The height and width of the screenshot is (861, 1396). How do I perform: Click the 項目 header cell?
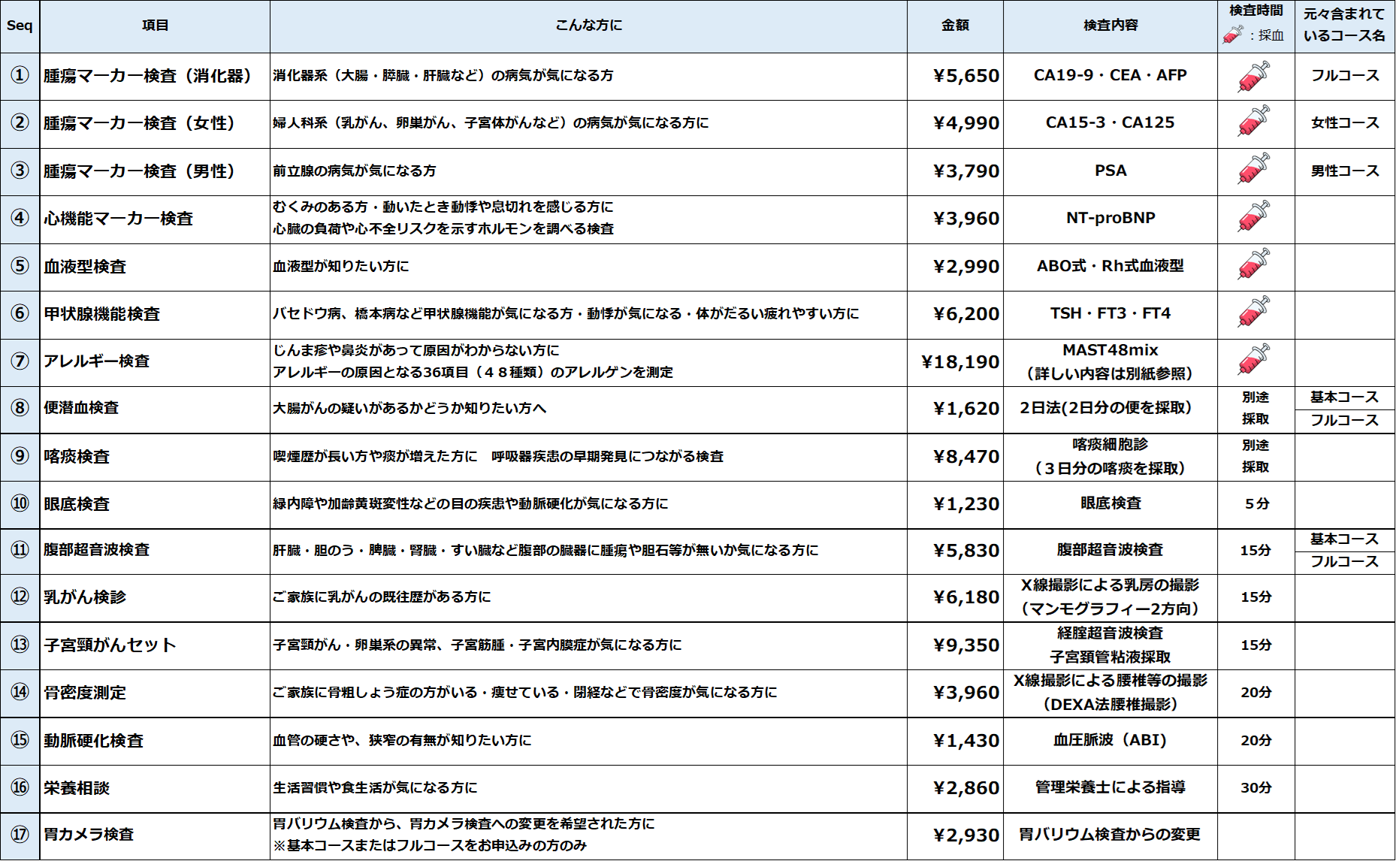tap(155, 26)
